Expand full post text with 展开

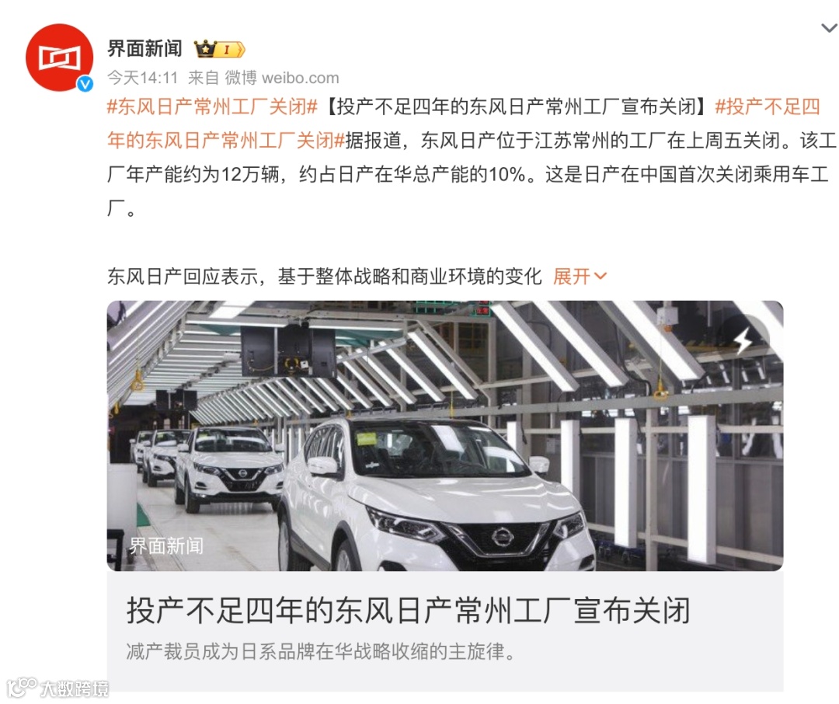click(572, 277)
